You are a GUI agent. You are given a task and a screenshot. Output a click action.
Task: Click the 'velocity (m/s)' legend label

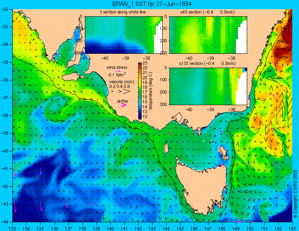[122, 82]
